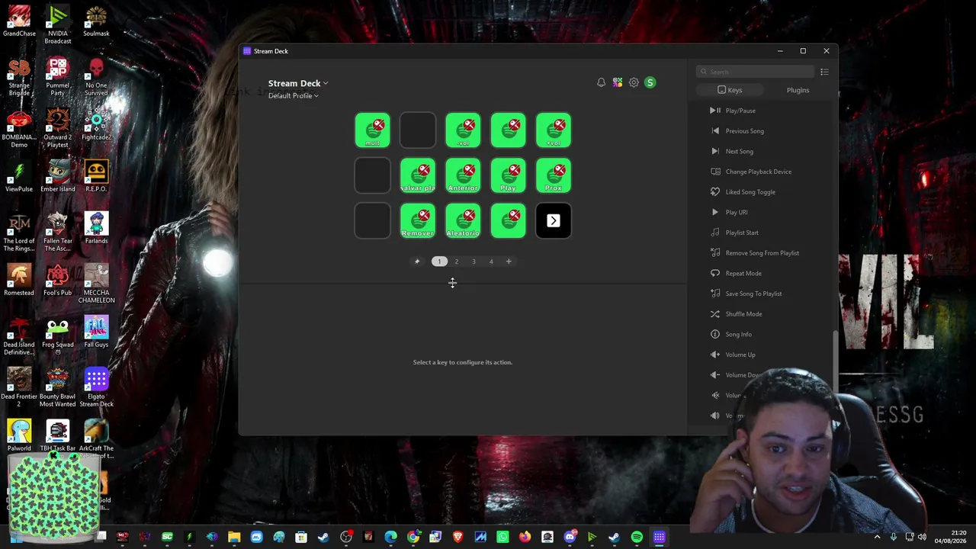Open NVIDIA Broadcast desktop shortcut
The image size is (976, 549).
coord(58,24)
